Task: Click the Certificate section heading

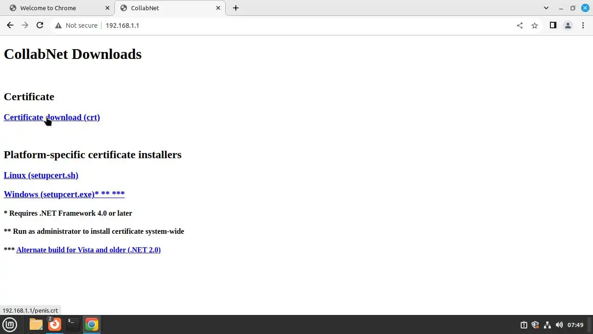Action: [29, 96]
